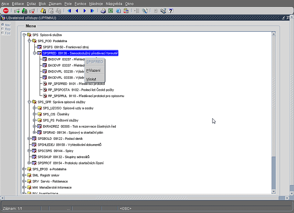Open the Záznam menu
294x213 pixels.
[55, 4]
